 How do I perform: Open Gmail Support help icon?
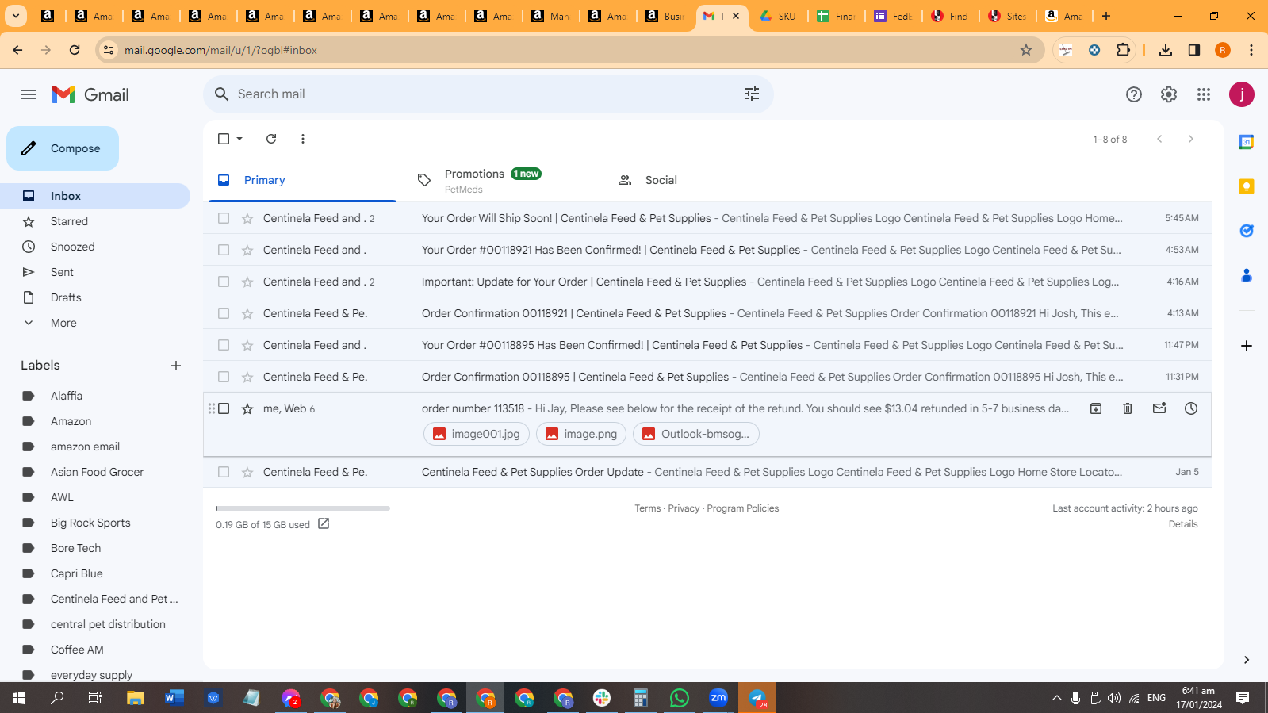click(x=1134, y=94)
